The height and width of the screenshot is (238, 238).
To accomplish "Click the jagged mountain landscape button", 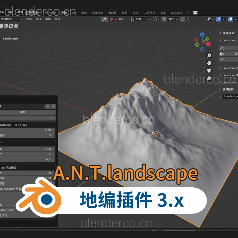I will [228, 48].
